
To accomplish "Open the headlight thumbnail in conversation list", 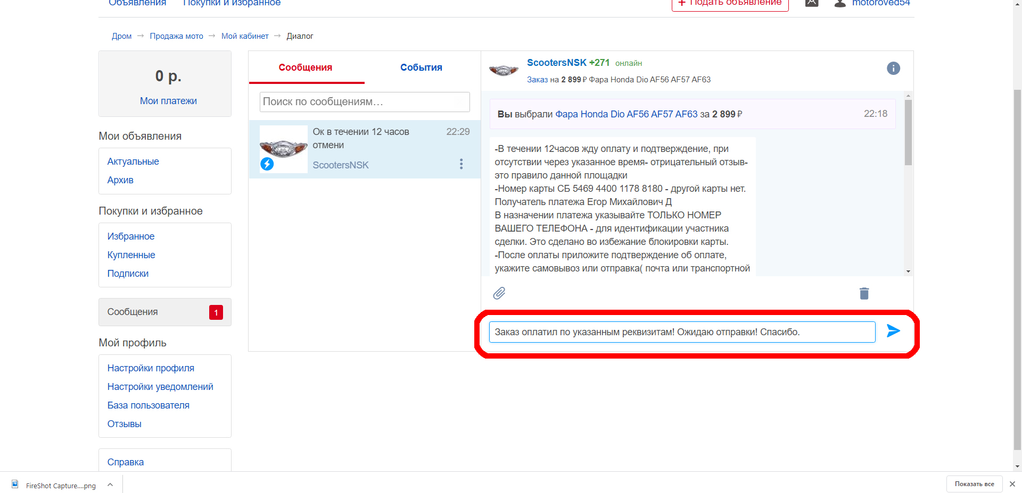I will pos(284,149).
